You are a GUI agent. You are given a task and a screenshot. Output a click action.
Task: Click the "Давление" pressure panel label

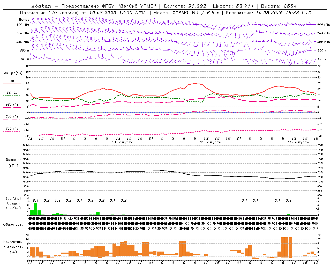point(13,160)
